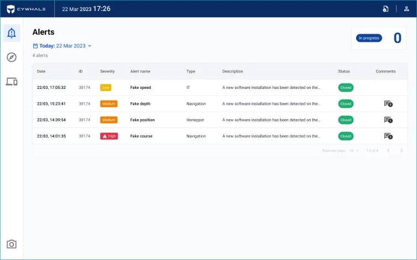Open the devices page in sidebar
417x260 pixels.
coord(12,82)
